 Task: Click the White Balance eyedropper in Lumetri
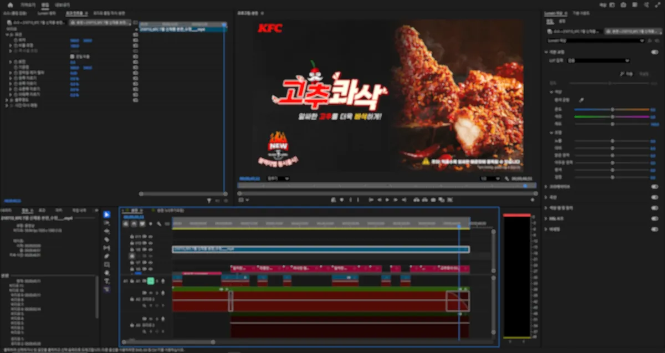tap(581, 100)
